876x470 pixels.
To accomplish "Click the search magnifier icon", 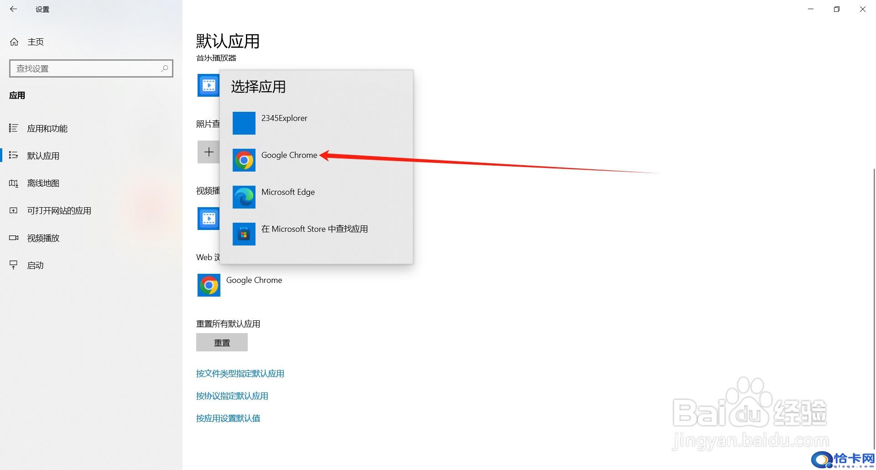I will (165, 68).
